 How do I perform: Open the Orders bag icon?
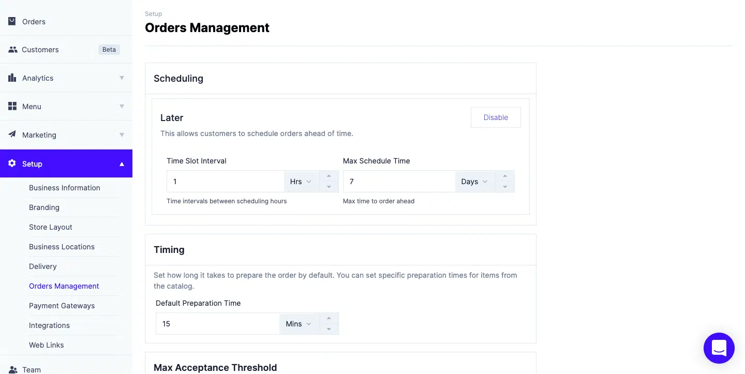pos(12,21)
